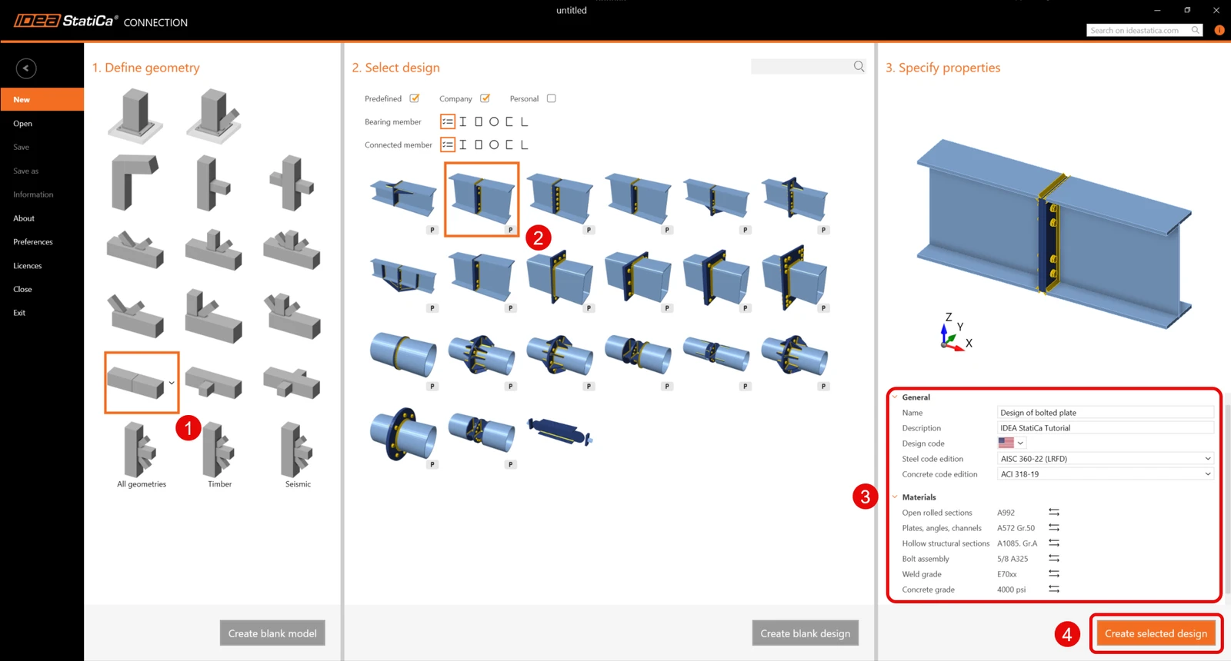Open the Concrete code edition dropdown

[x=1106, y=474]
